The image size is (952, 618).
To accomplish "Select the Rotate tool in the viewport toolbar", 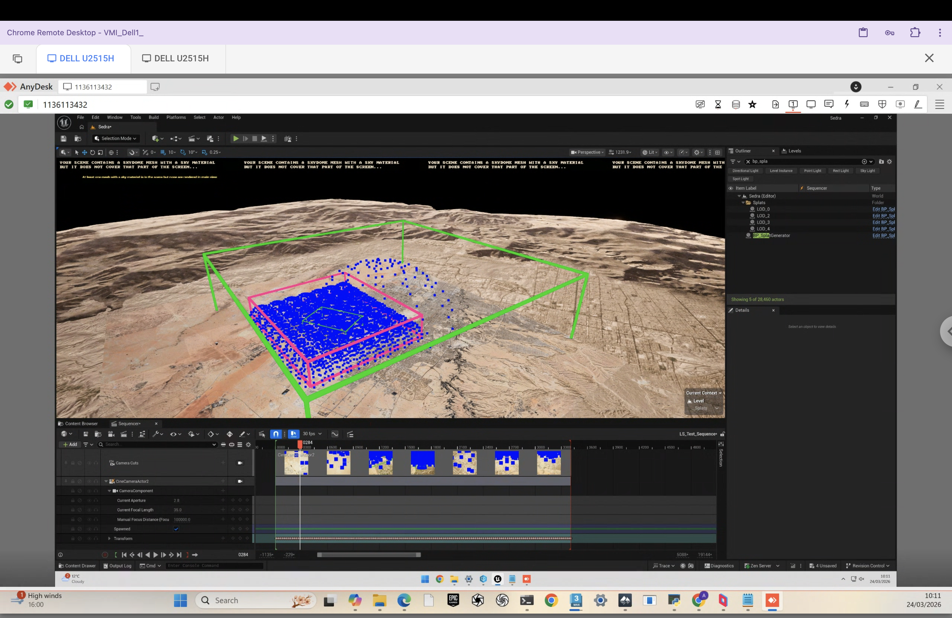I will click(x=93, y=152).
